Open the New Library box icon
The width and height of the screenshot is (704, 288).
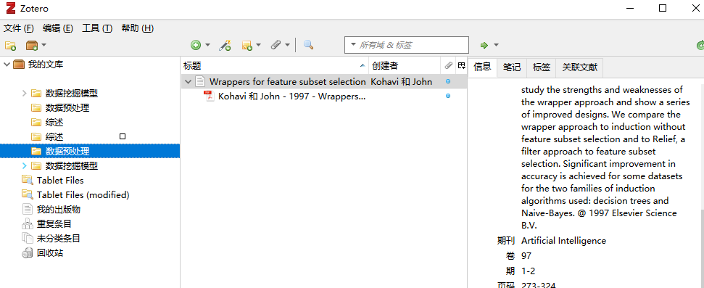pos(32,45)
